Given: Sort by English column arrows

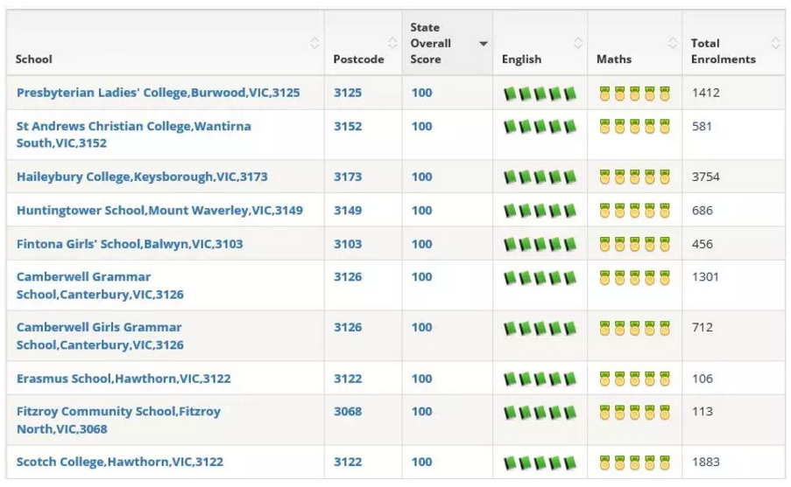Looking at the screenshot, I should point(578,44).
